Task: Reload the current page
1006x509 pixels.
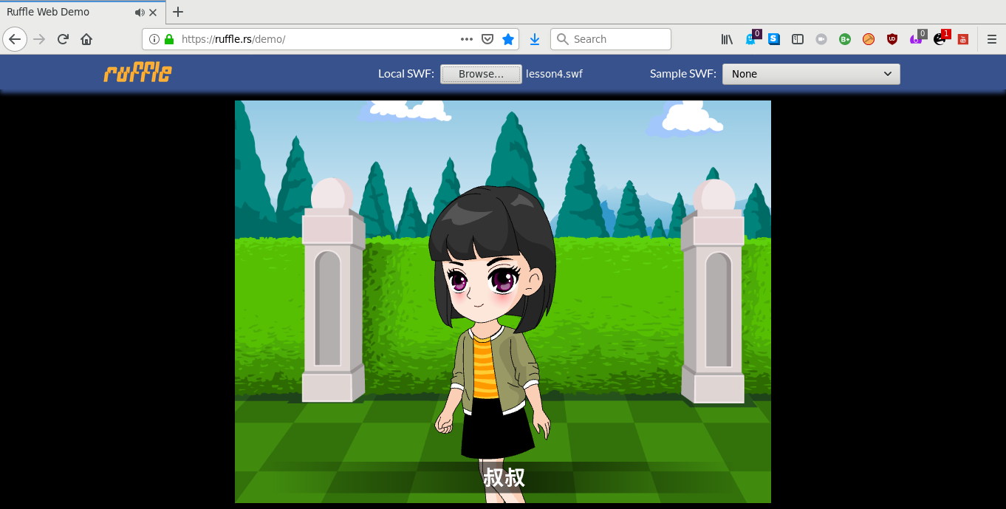Action: coord(63,39)
